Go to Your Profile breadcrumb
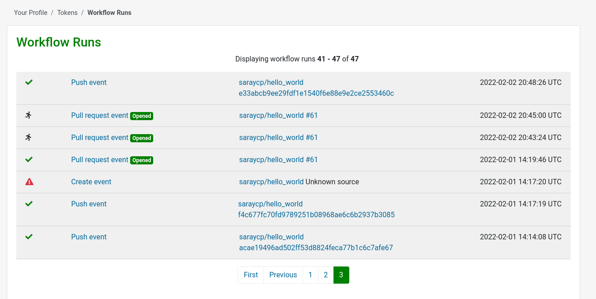Image resolution: width=596 pixels, height=299 pixels. click(31, 13)
